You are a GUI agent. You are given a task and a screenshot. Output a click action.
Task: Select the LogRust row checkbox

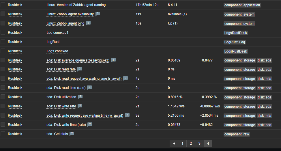click(3, 42)
